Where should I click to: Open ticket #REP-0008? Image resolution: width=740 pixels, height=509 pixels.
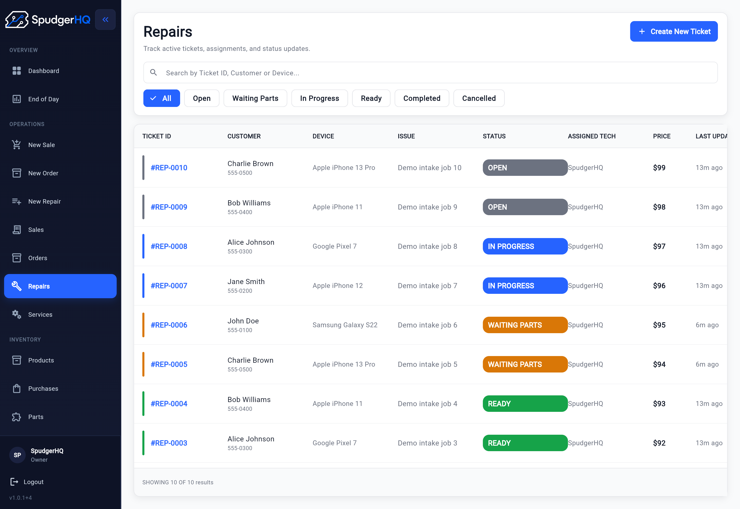coord(169,246)
